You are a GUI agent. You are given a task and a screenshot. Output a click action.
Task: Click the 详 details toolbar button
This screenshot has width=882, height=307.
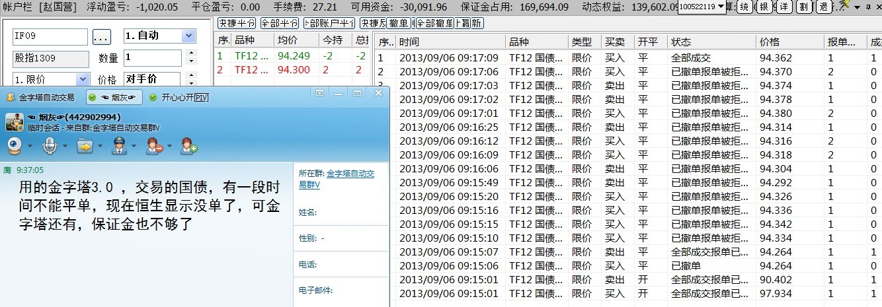783,7
